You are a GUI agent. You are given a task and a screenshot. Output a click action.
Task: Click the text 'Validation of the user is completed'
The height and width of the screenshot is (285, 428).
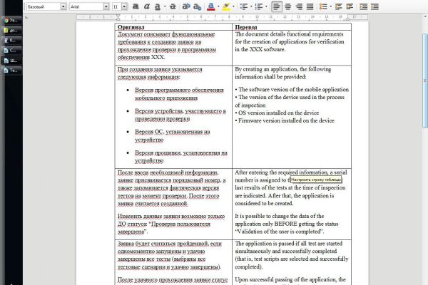(x=279, y=232)
